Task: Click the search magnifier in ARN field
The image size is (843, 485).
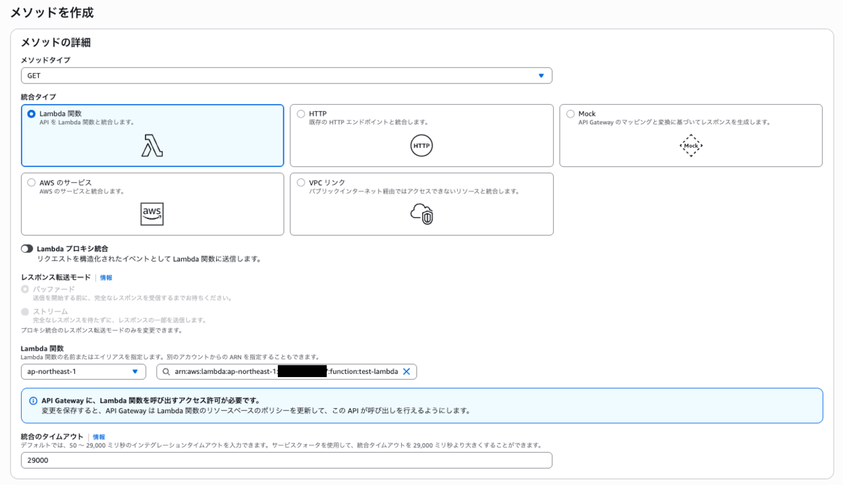Action: [167, 372]
